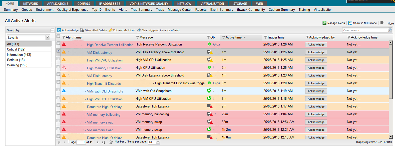The image size is (395, 149).
Task: Open View Alert Details
Action: pos(94,30)
